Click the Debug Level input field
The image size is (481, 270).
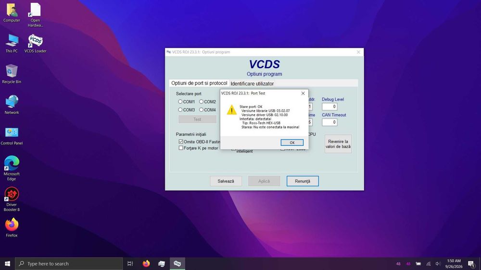tap(329, 106)
